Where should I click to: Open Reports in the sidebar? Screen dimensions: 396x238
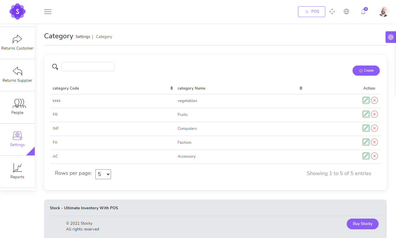tap(17, 171)
